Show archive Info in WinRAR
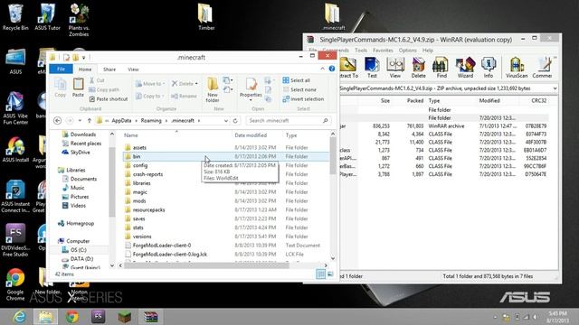 pyautogui.click(x=489, y=68)
